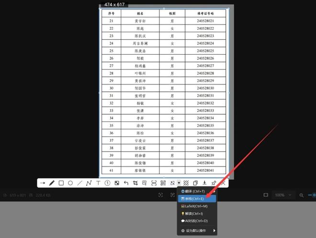This screenshot has width=316, height=238.
Task: Select the pencil freehand drawing tool
Action: click(52, 183)
